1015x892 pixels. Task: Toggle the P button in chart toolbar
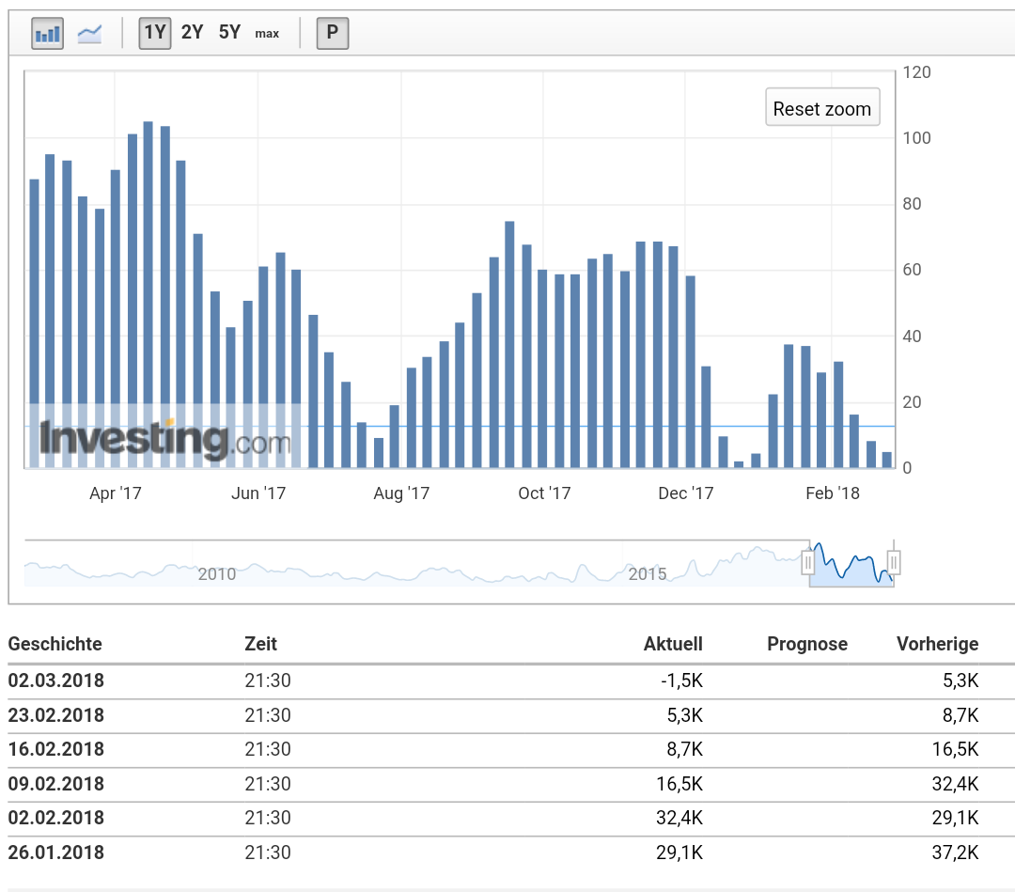[332, 34]
